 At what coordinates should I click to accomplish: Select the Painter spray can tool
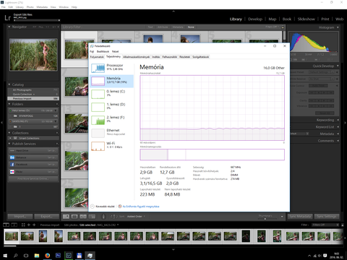click(103, 217)
